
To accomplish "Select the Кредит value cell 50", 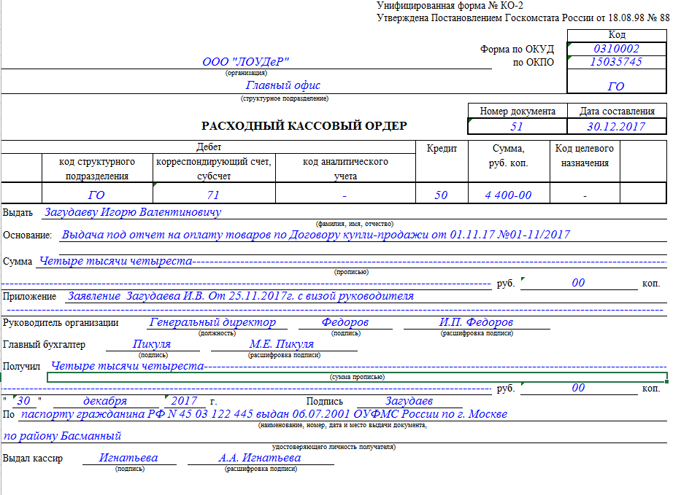I will coord(441,195).
